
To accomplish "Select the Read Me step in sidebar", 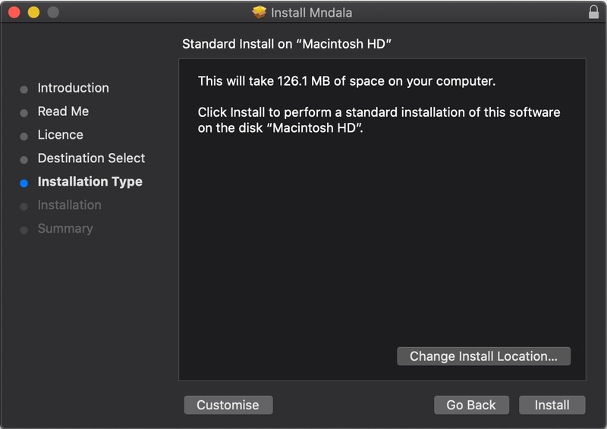I will (x=63, y=111).
